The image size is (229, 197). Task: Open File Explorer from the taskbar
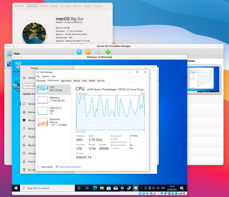point(102,188)
